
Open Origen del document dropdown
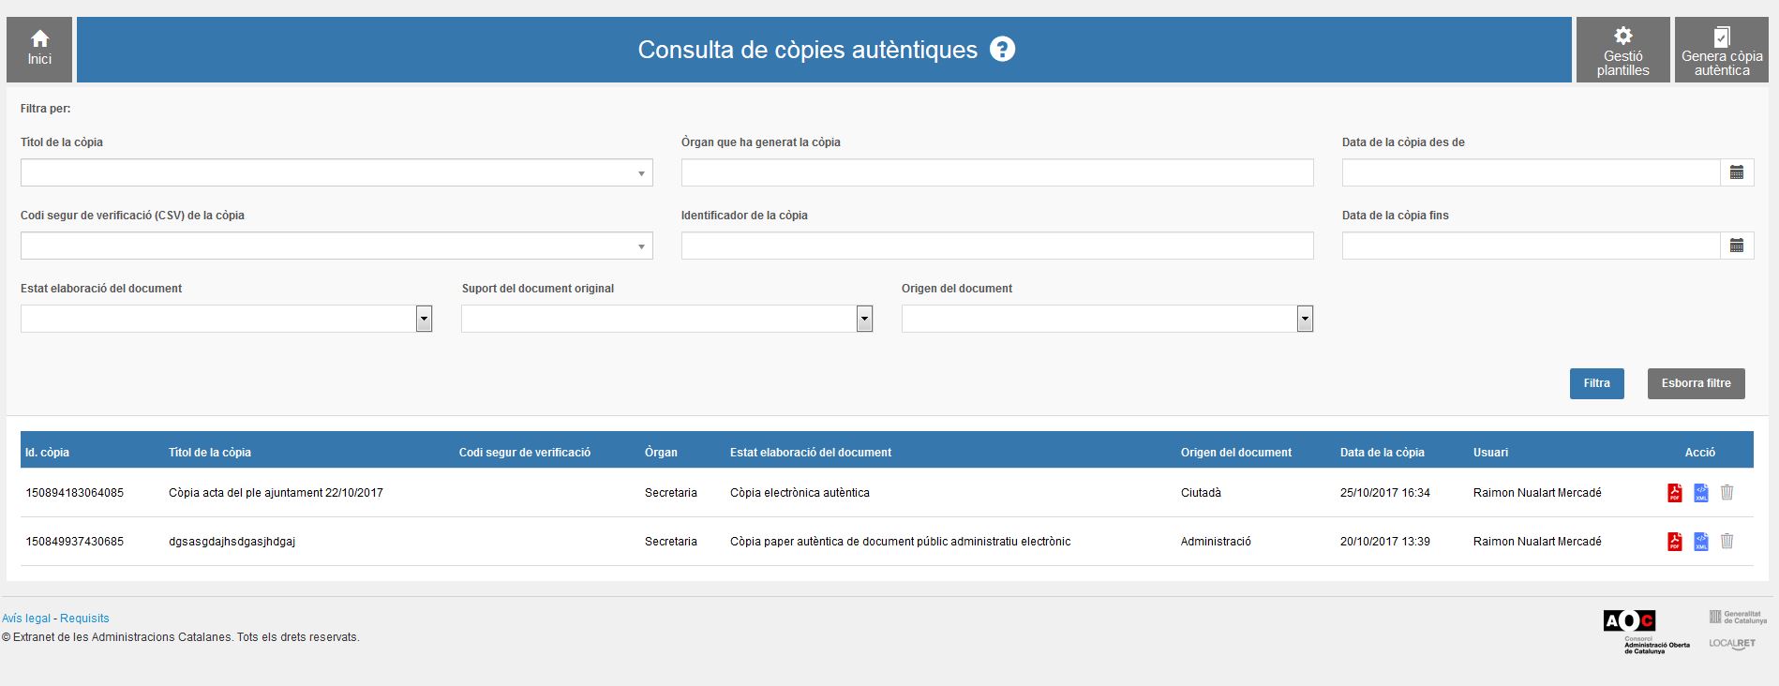point(1304,320)
